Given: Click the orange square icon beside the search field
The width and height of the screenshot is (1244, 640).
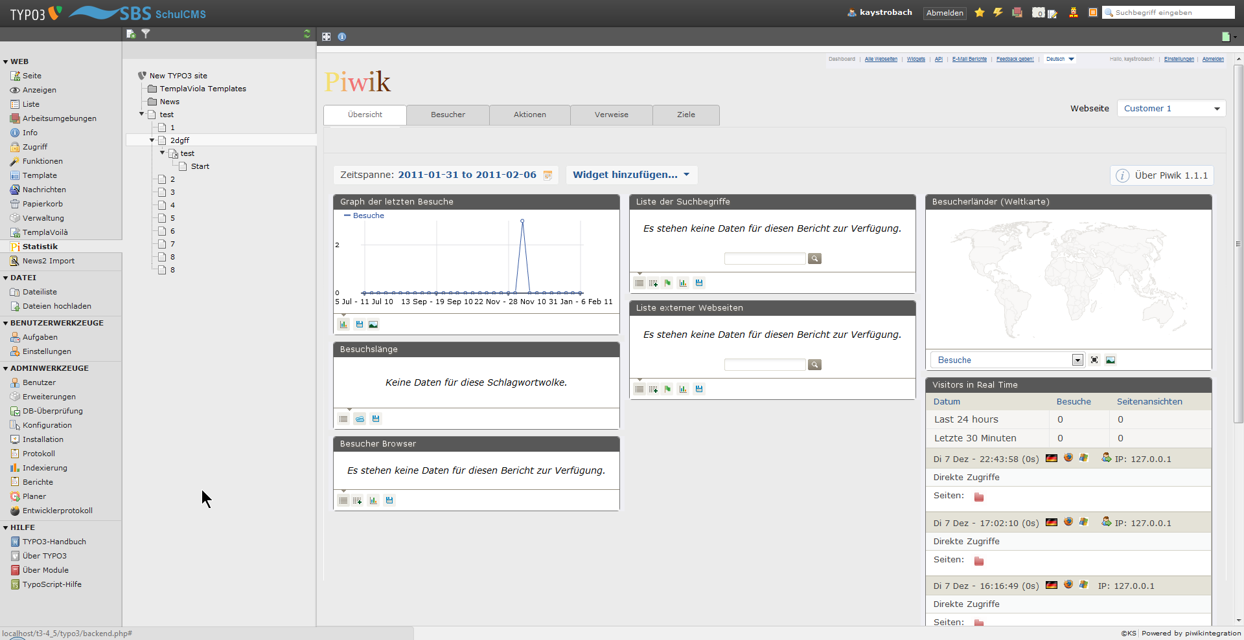Looking at the screenshot, I should 1093,12.
